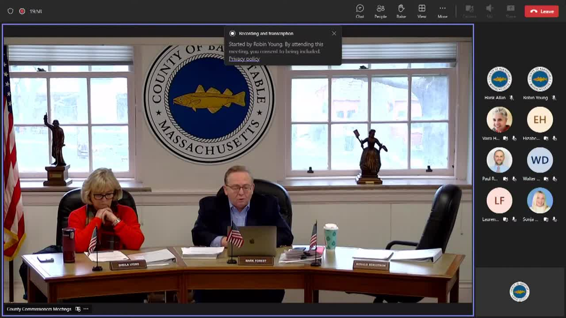This screenshot has height=318, width=566.
Task: Select Sonja's photo avatar
Action: [540, 201]
